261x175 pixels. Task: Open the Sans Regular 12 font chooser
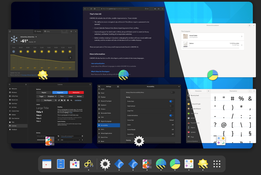[x=49, y=100]
